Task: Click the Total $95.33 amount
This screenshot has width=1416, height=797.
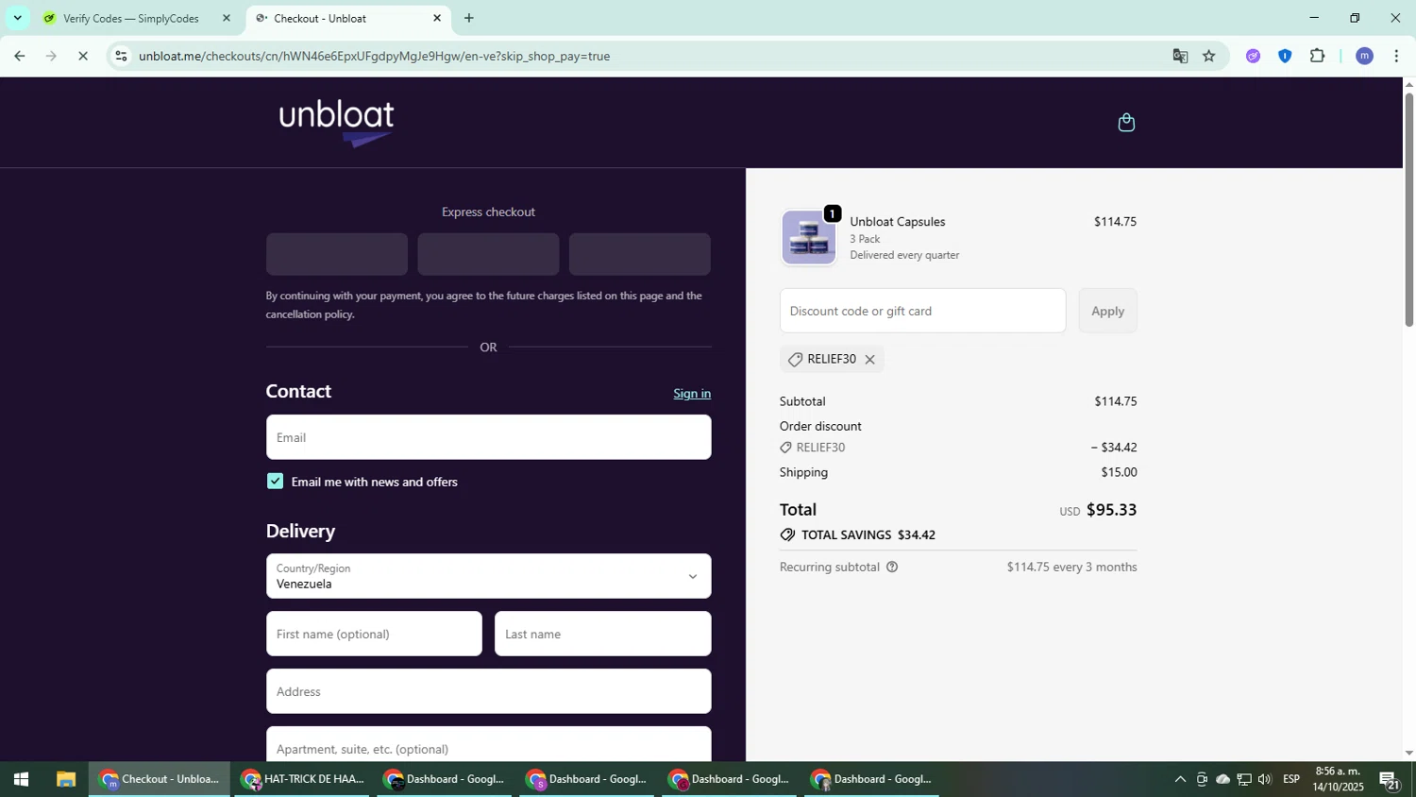Action: tap(1111, 510)
